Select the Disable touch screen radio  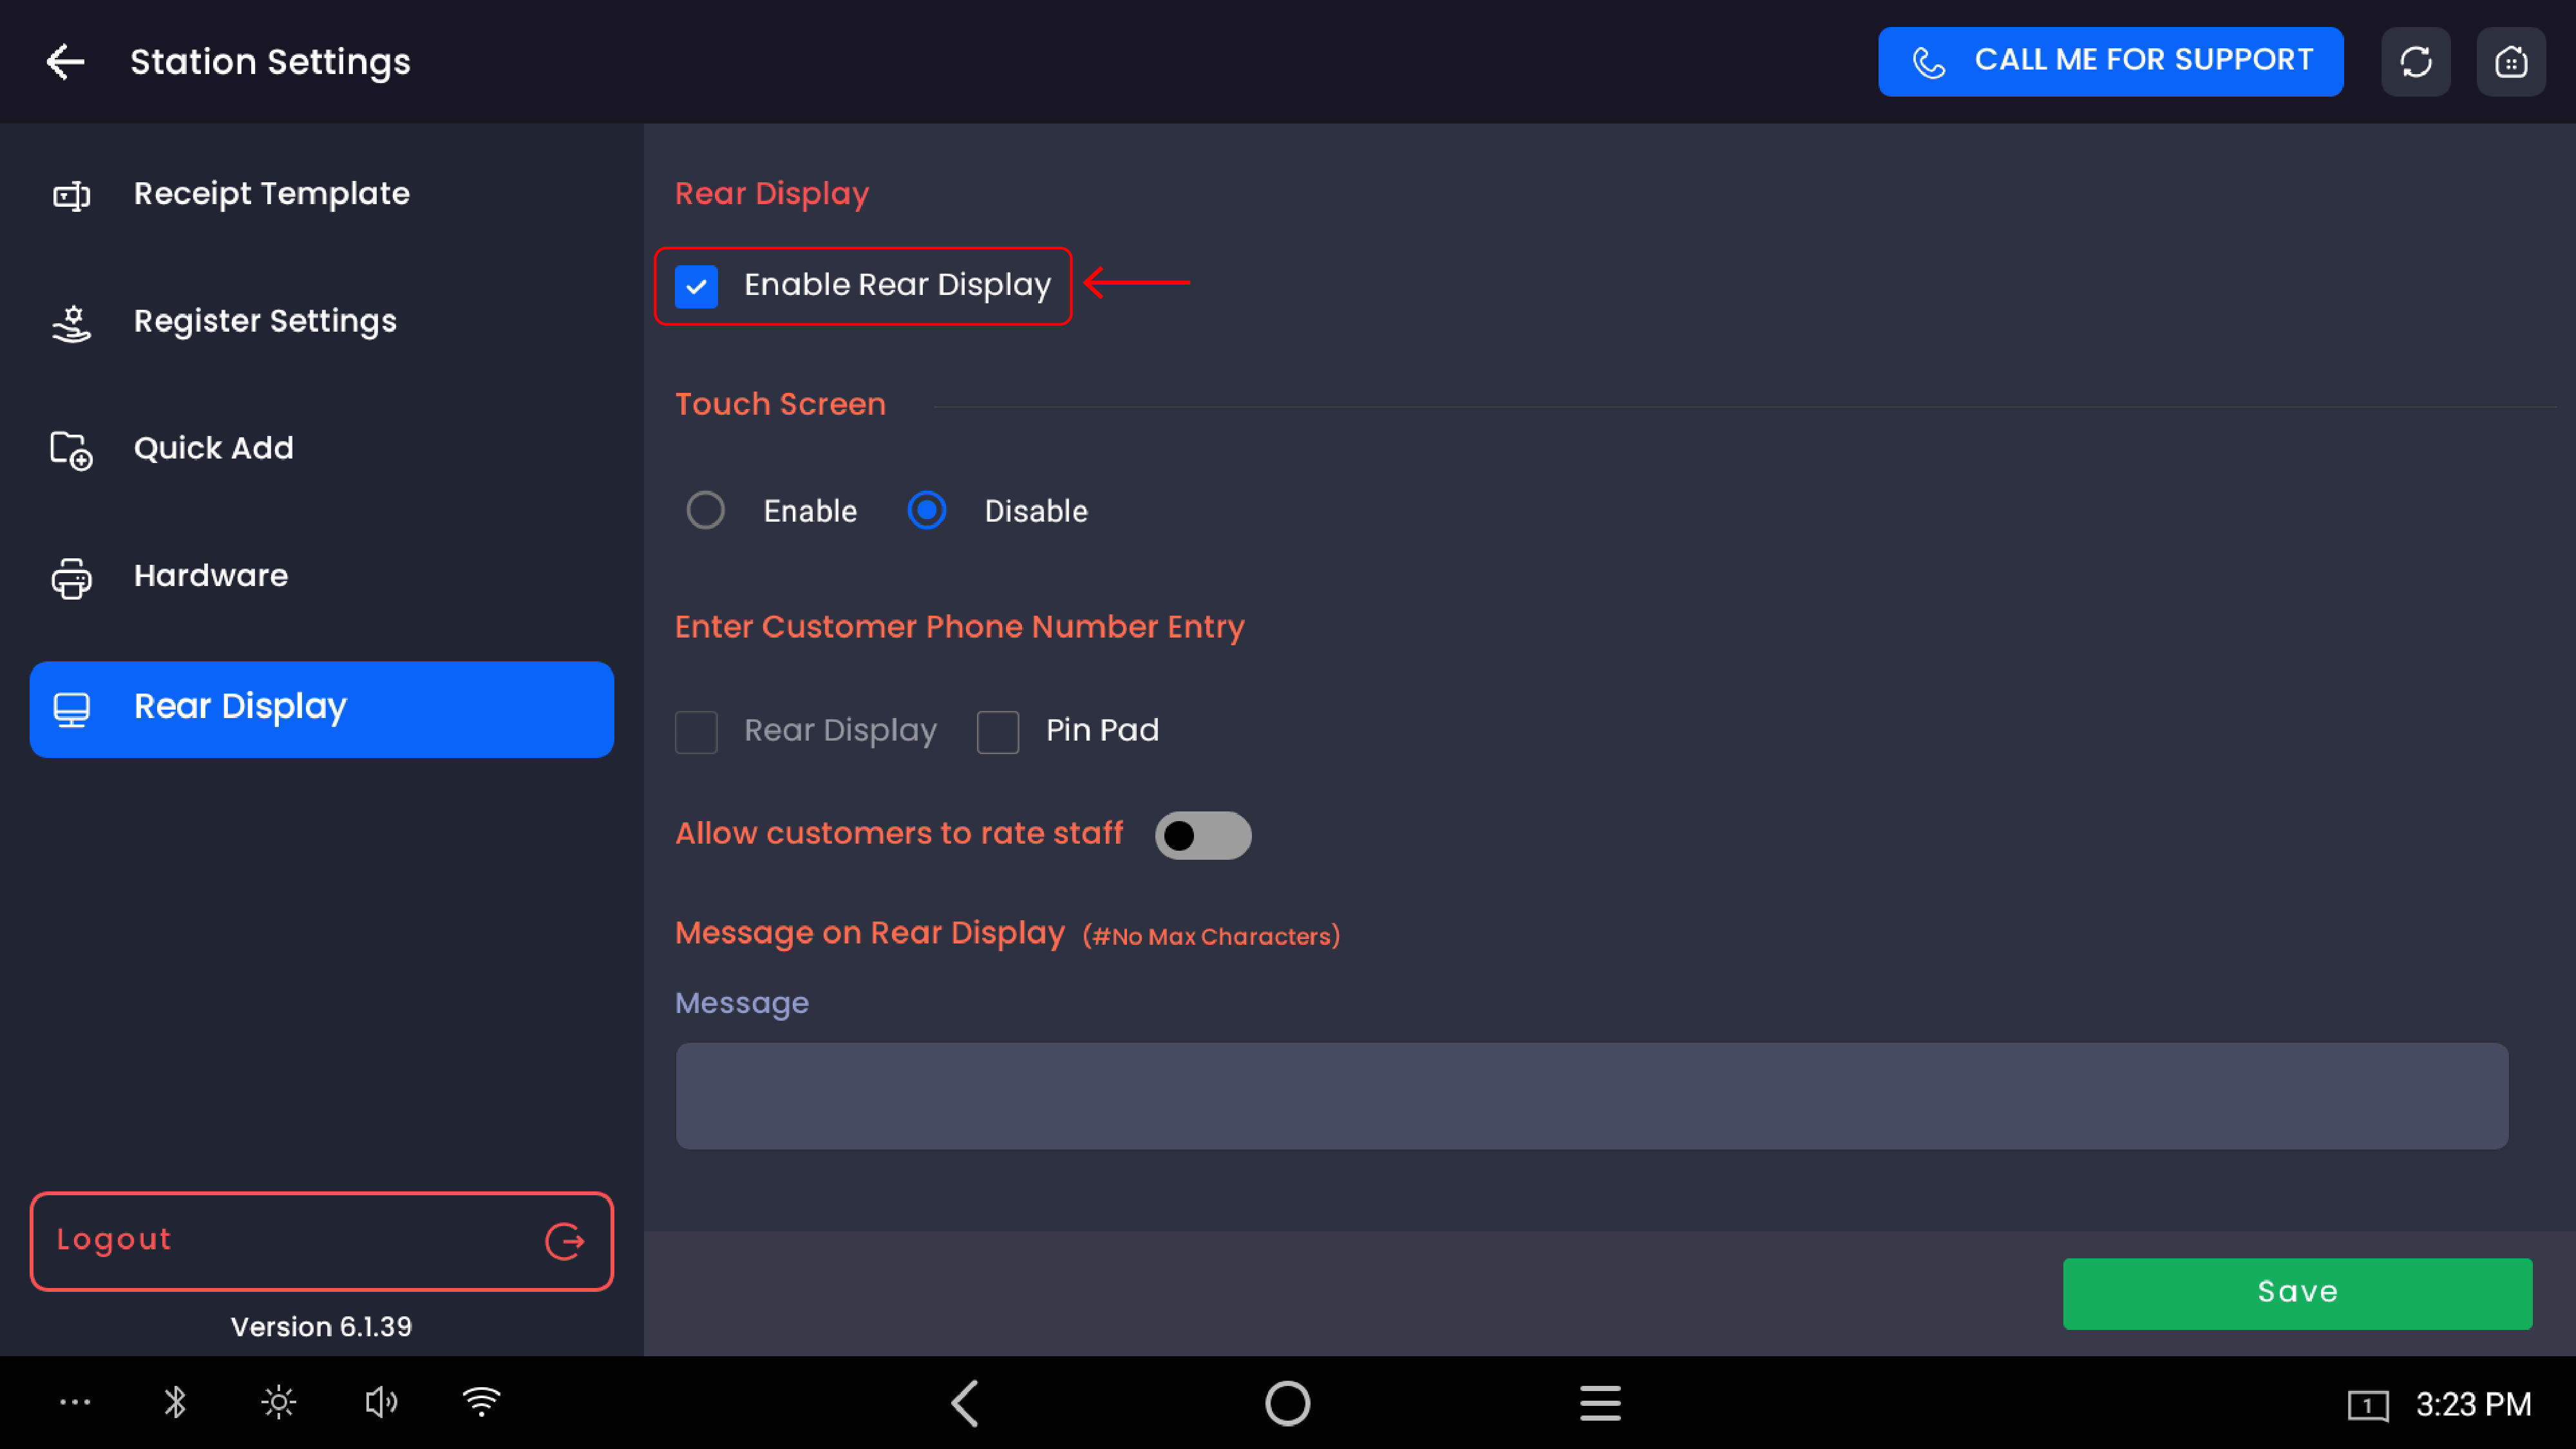[926, 510]
